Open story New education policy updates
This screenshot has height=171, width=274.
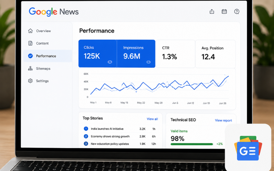(110, 144)
